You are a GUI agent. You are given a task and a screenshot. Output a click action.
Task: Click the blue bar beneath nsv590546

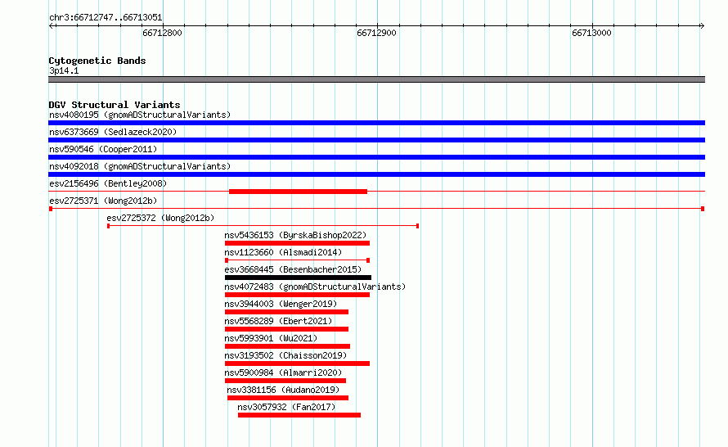tap(376, 157)
